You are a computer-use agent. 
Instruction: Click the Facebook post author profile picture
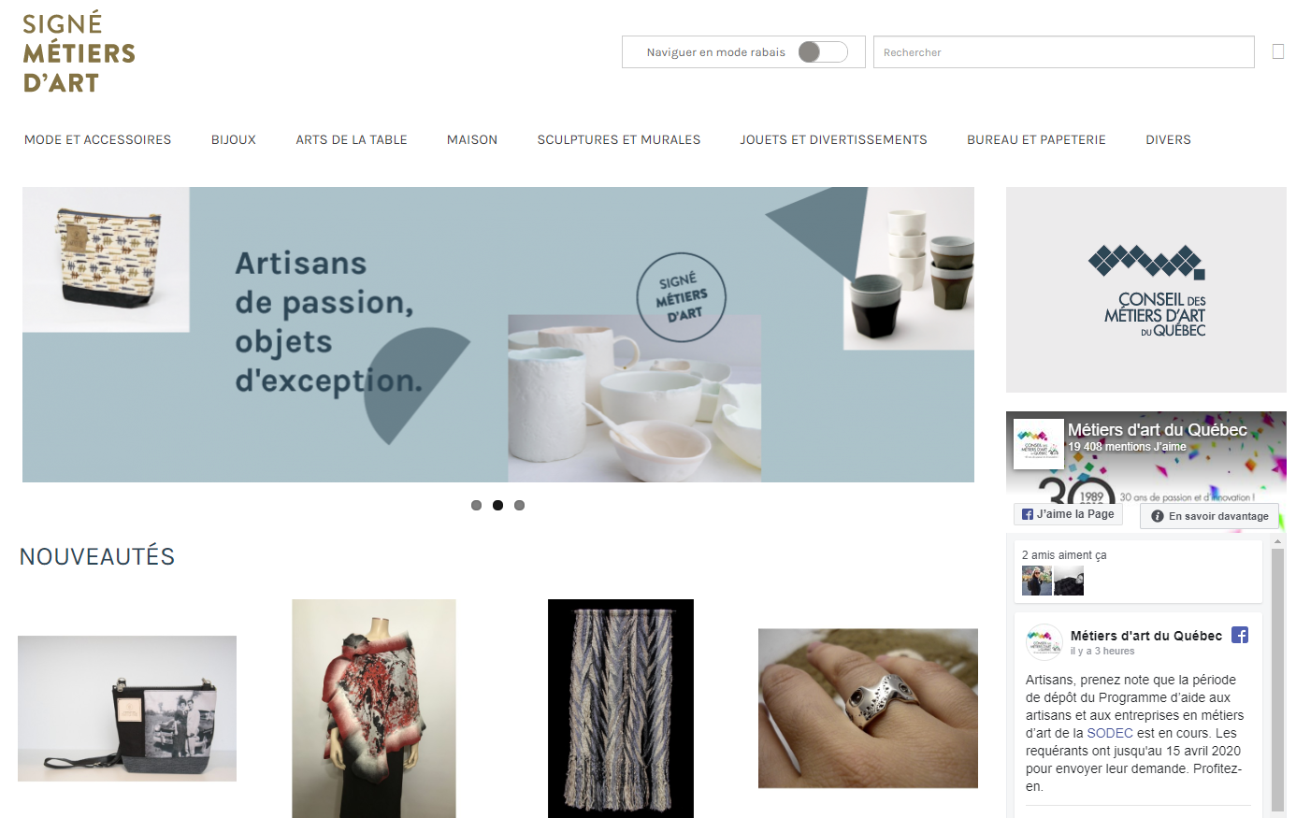1044,642
